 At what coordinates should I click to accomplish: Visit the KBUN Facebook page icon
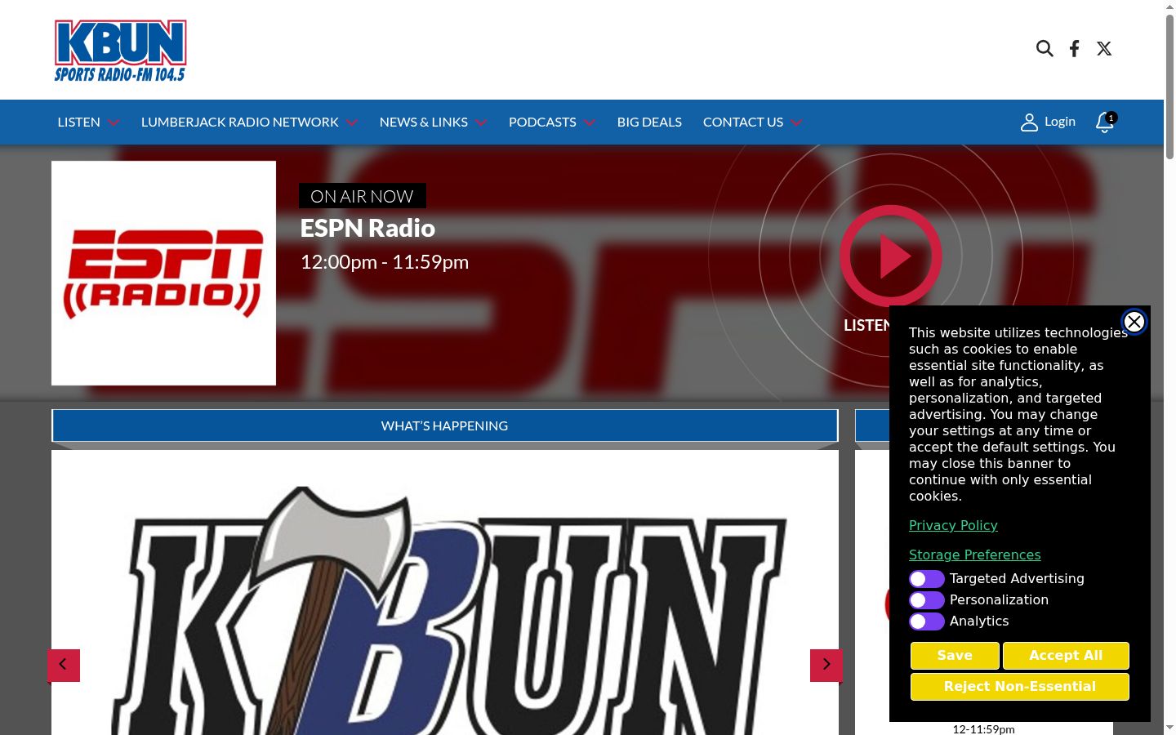pos(1075,49)
